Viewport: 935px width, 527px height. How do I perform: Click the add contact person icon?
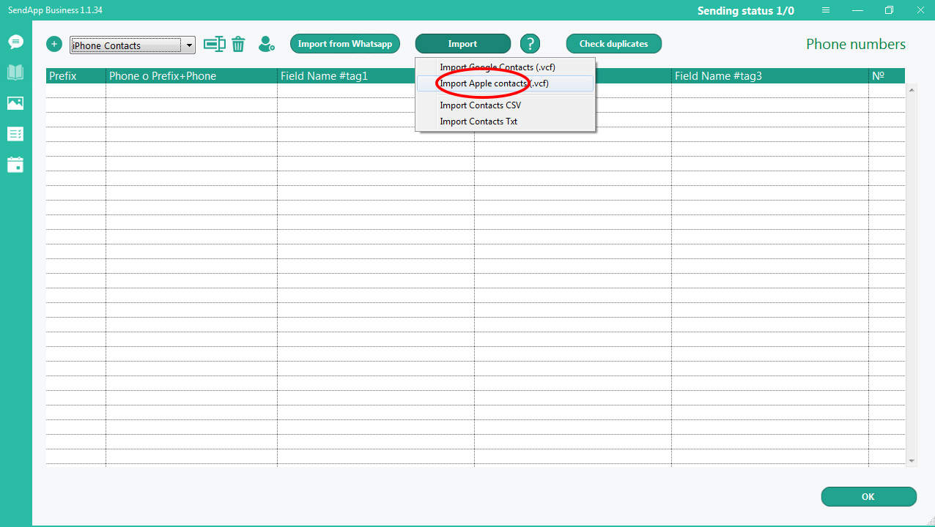pos(267,44)
